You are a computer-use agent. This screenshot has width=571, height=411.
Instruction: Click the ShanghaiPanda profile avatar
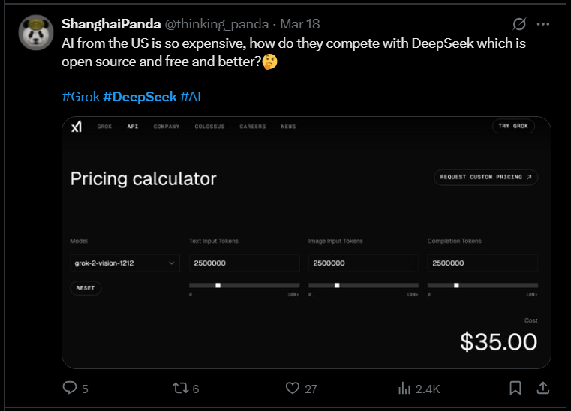(35, 33)
